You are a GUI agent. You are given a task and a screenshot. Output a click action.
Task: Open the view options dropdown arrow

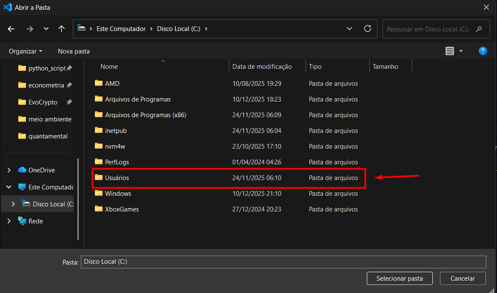461,51
